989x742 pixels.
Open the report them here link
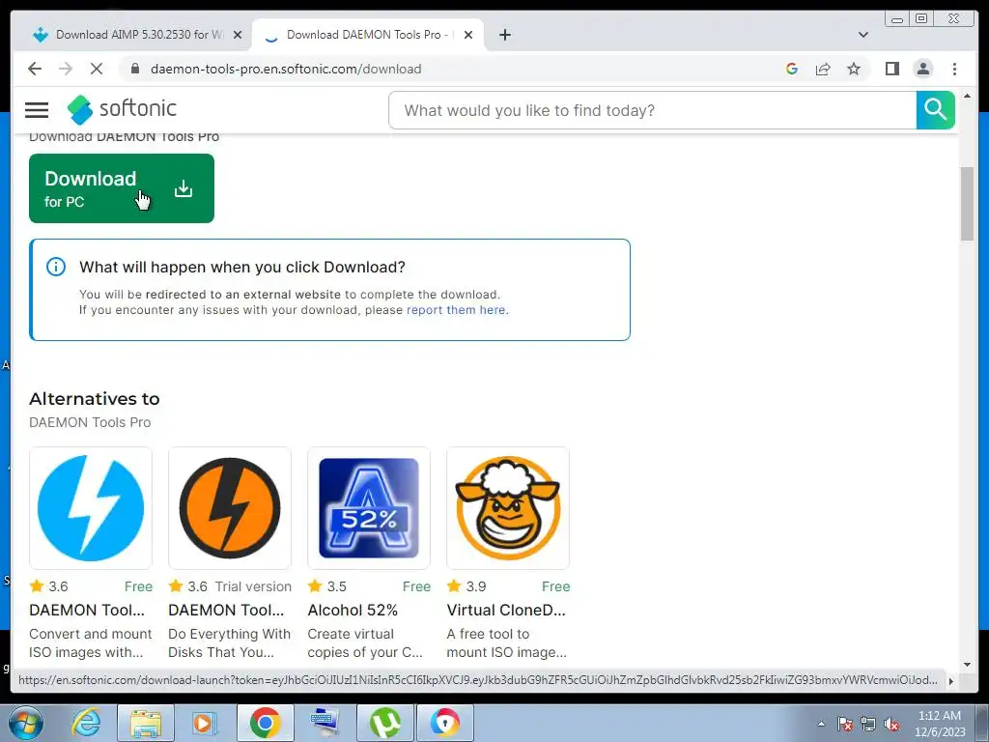pos(456,310)
